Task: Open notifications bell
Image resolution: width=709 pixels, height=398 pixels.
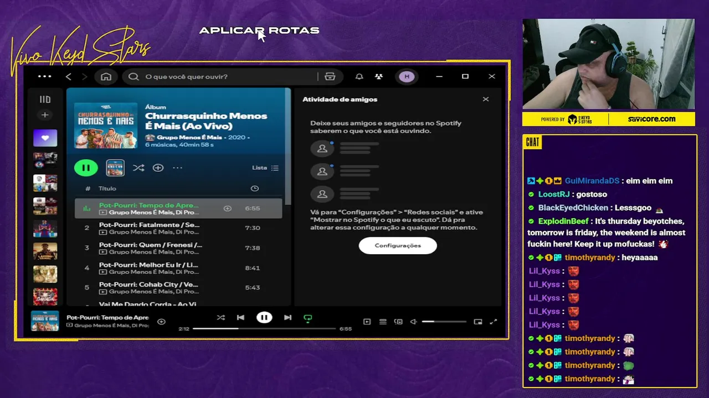Action: [x=359, y=76]
